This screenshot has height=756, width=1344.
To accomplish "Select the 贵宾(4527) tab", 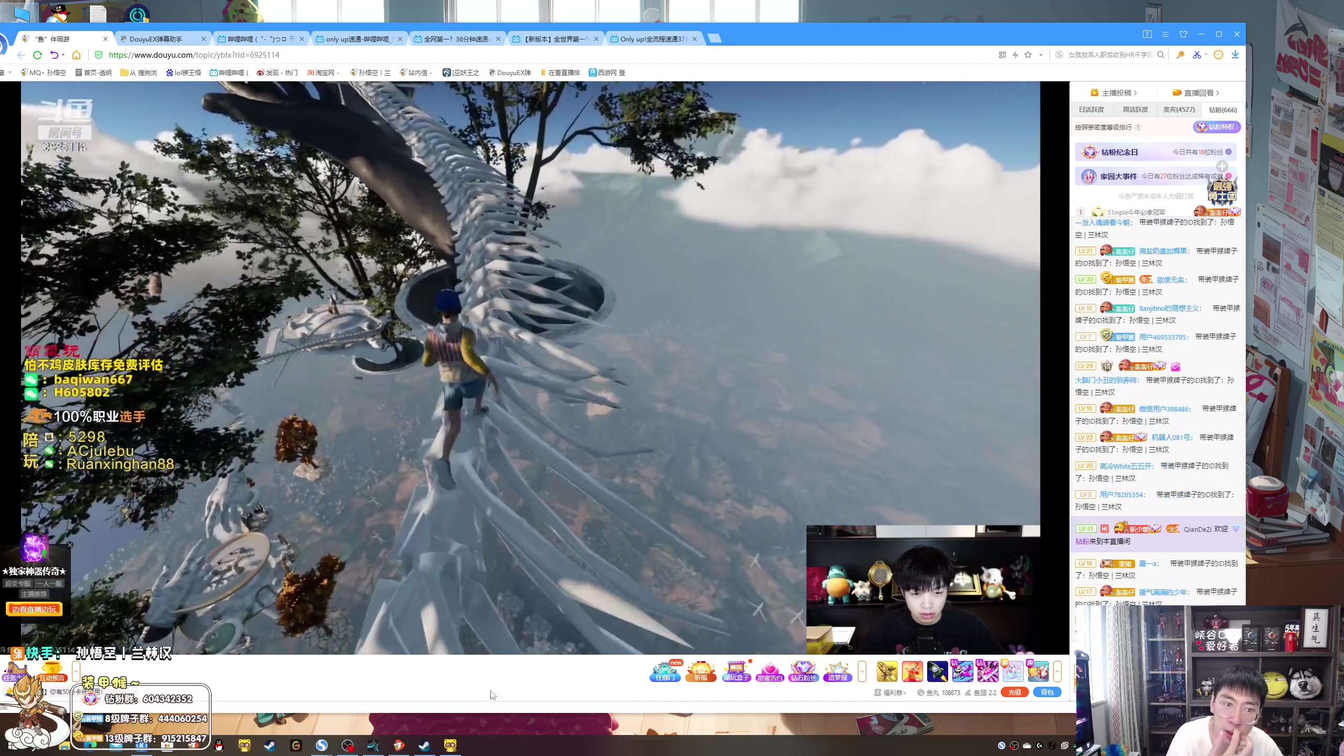I will (x=1179, y=110).
